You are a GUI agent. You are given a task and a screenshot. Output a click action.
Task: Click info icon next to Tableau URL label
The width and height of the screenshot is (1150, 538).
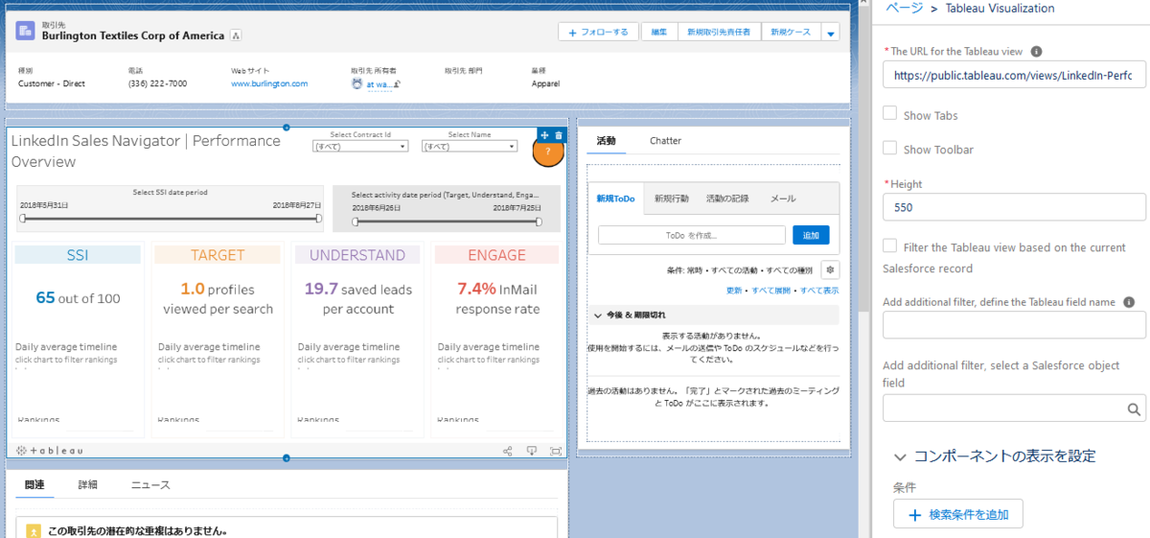tap(1036, 52)
